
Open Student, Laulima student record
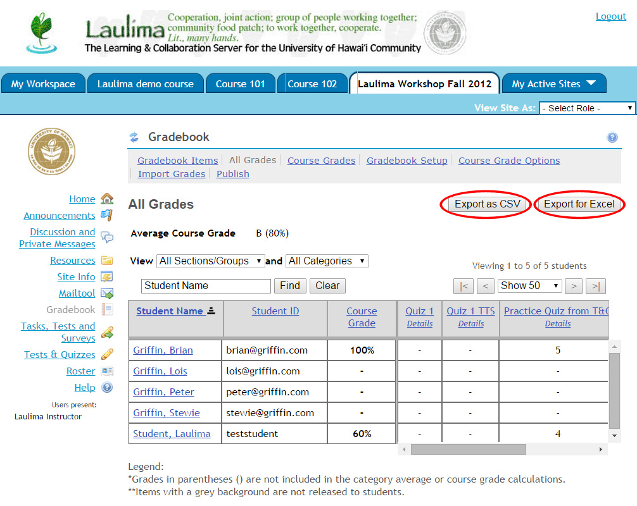coord(172,434)
